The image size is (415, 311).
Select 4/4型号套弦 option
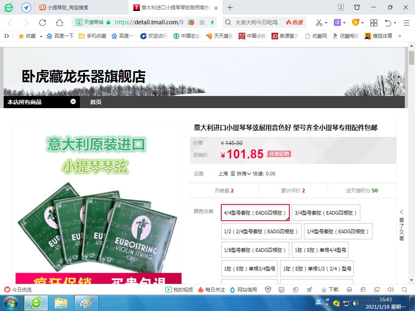[x=255, y=213]
